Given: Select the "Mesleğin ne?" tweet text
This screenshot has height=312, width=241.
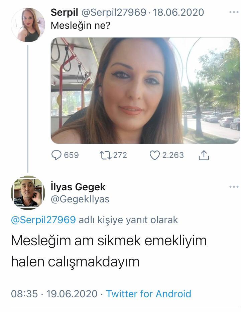Looking at the screenshot, I should click(x=81, y=25).
